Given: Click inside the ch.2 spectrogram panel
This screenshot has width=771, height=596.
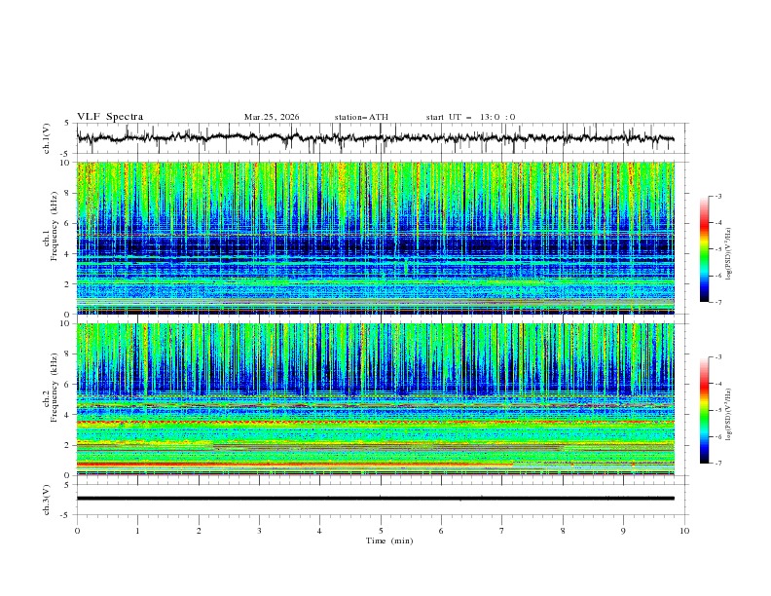Looking at the screenshot, I should [x=375, y=399].
